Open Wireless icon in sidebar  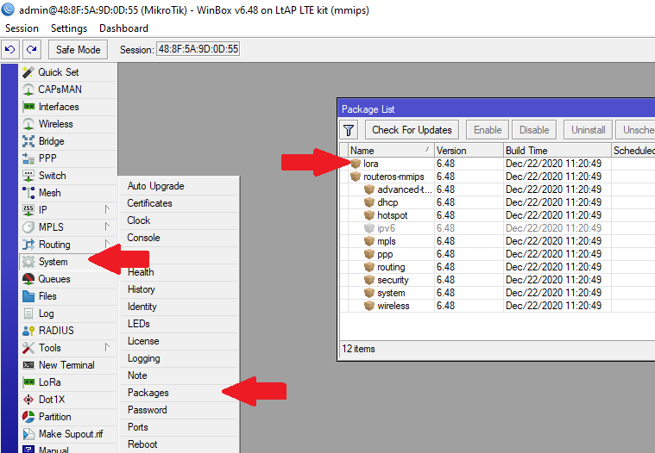click(28, 124)
